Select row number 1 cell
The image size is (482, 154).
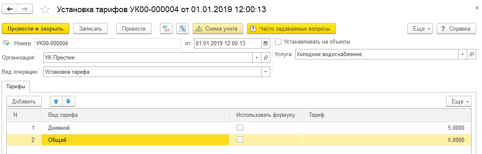tap(24, 128)
